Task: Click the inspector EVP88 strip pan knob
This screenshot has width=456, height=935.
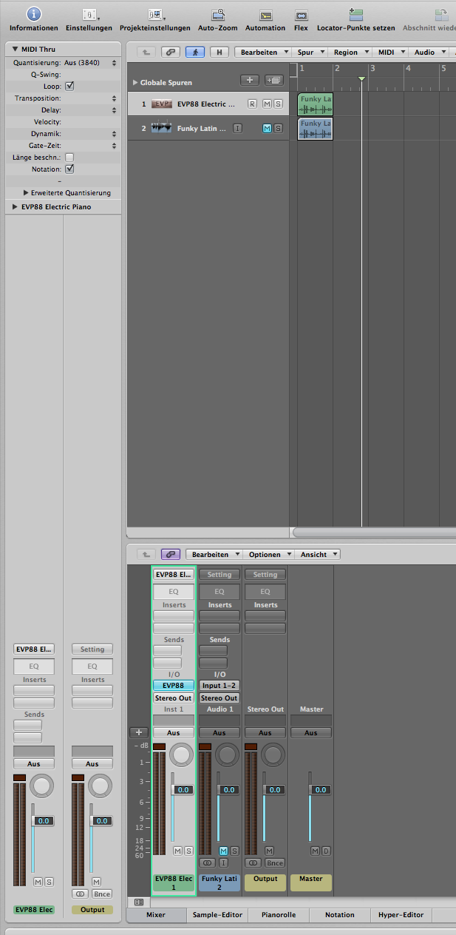Action: pyautogui.click(x=43, y=786)
